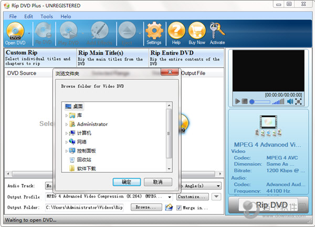Cancel with the 取消 button
Image resolution: width=315 pixels, height=227 pixels.
click(158, 182)
